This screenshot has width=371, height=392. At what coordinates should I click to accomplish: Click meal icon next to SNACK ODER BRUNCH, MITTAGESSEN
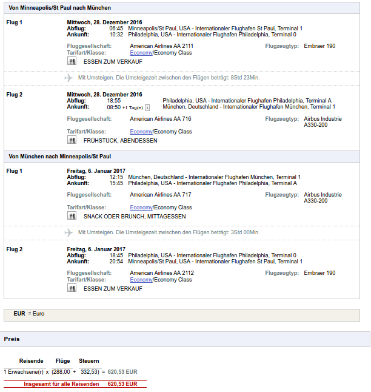pos(72,216)
